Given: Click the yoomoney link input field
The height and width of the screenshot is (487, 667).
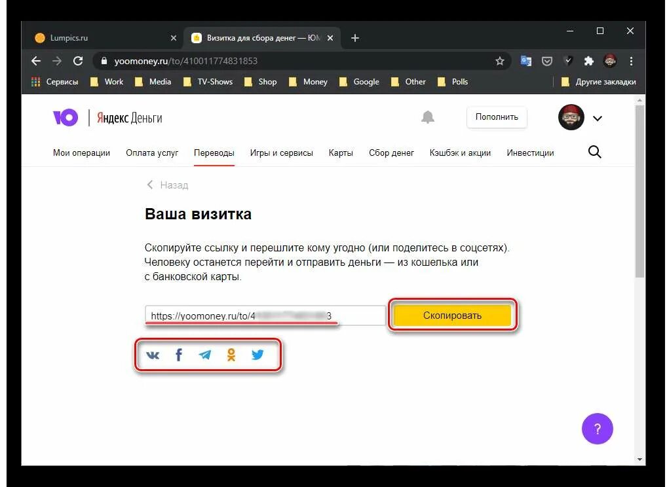Looking at the screenshot, I should pos(265,316).
